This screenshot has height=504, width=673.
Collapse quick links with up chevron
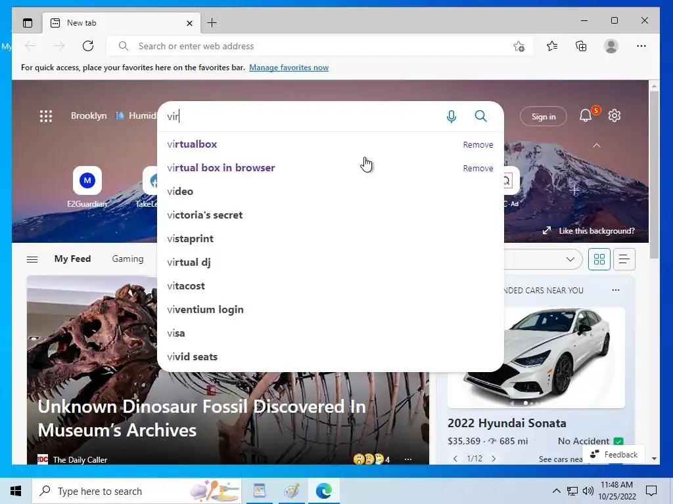596,146
